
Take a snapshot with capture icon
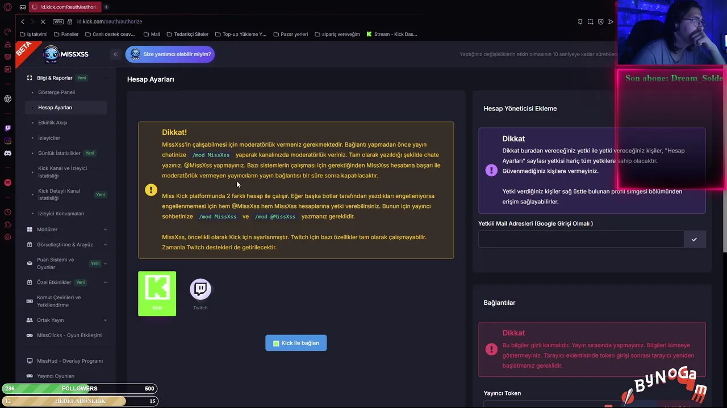(x=590, y=22)
